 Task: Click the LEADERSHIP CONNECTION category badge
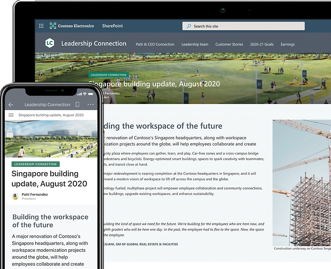point(109,75)
